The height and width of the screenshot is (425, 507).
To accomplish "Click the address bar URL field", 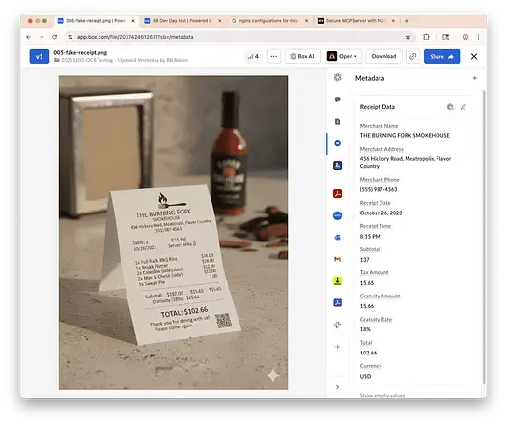I will point(239,37).
